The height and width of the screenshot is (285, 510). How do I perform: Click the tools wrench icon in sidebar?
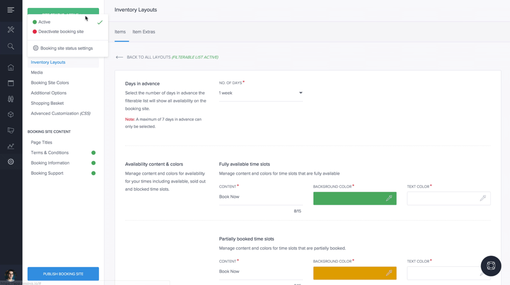tap(11, 30)
